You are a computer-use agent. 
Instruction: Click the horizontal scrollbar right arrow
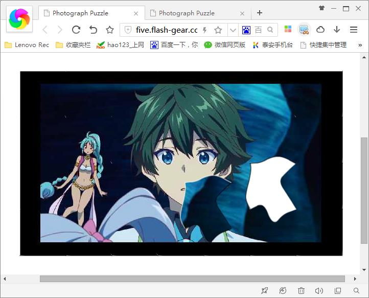pos(355,279)
